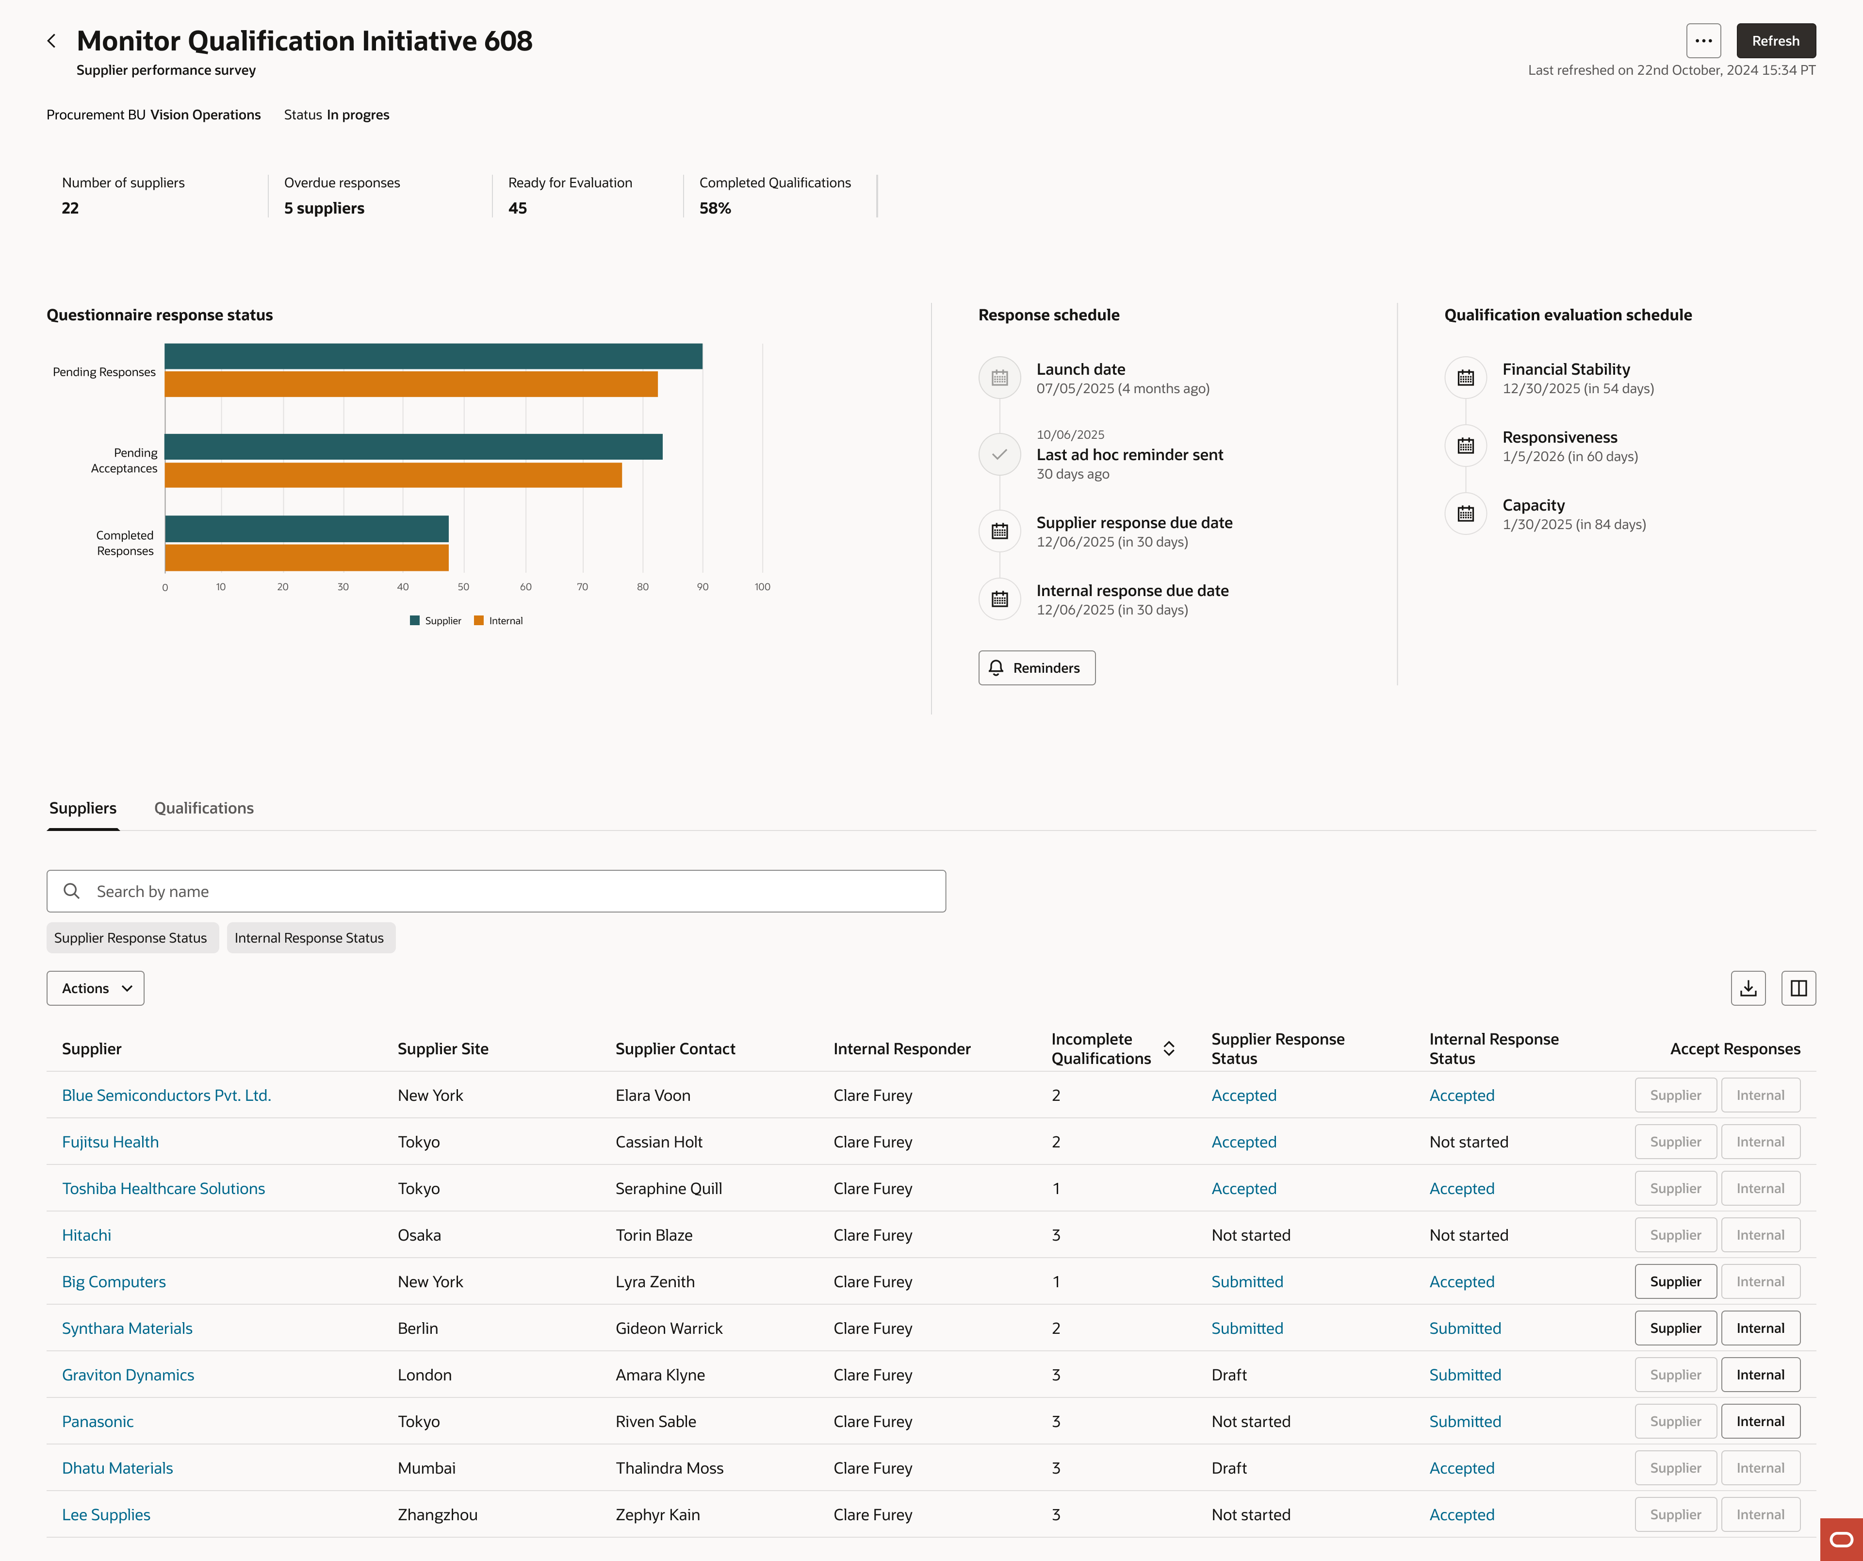Screen dimensions: 1863x1561
Task: Toggle the Internal series in chart legend
Action: [499, 621]
